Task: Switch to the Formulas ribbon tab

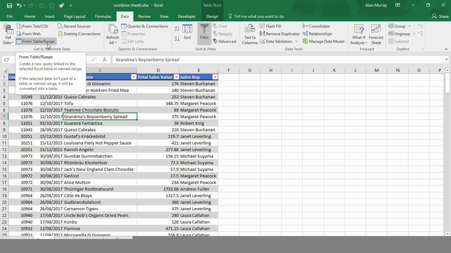Action: click(x=103, y=16)
